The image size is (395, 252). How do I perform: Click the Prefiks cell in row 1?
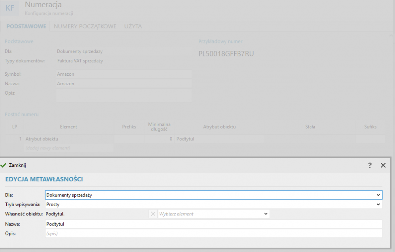(x=129, y=139)
